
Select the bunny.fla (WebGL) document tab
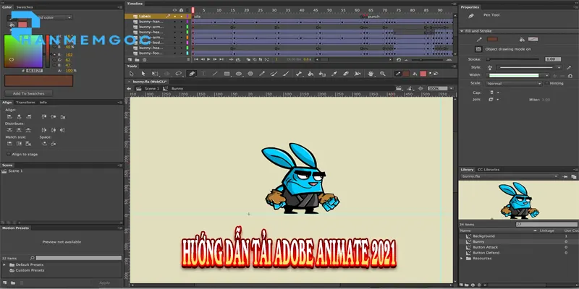point(149,82)
